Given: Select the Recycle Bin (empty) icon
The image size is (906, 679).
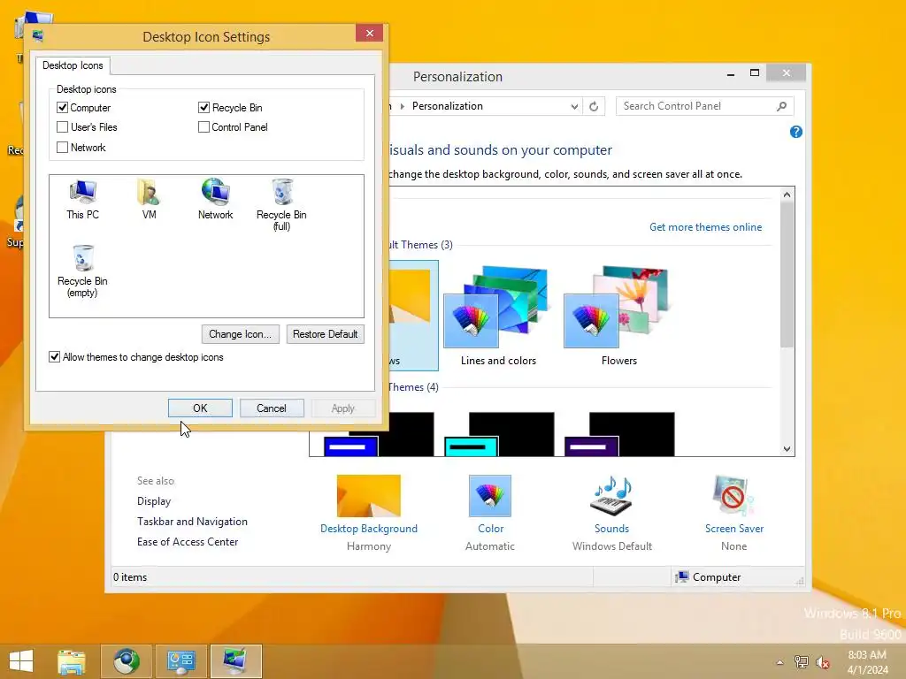Looking at the screenshot, I should [82, 271].
